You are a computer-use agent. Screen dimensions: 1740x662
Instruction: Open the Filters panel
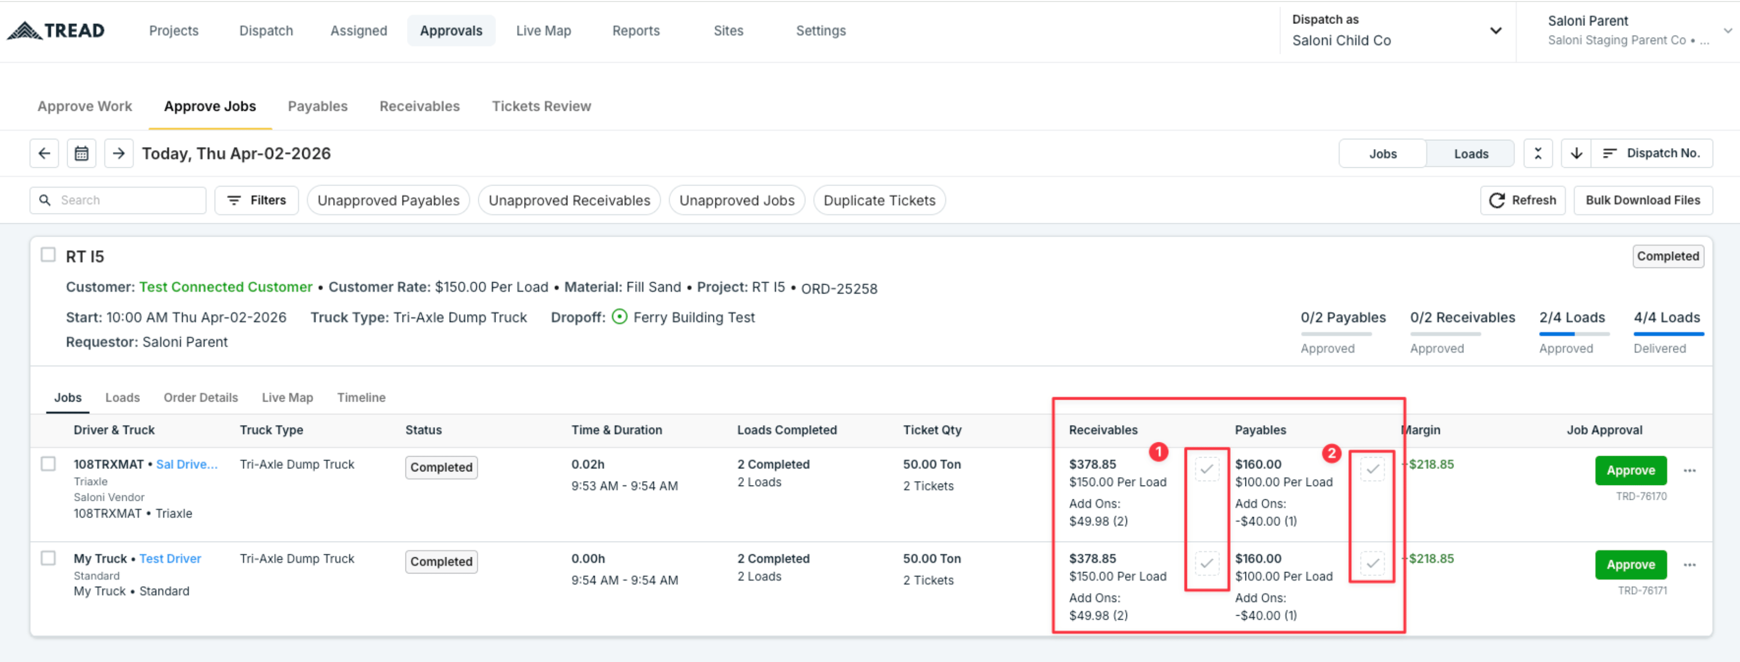tap(257, 200)
